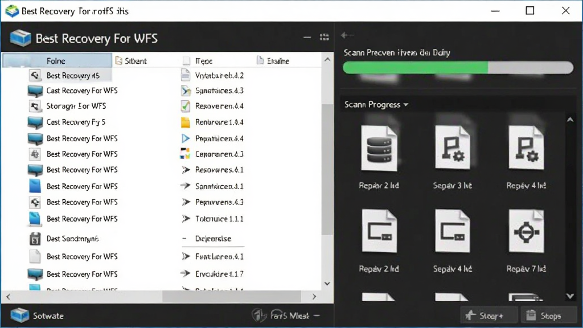The image size is (583, 328).
Task: Select the Tfepe column tab
Action: click(x=198, y=60)
